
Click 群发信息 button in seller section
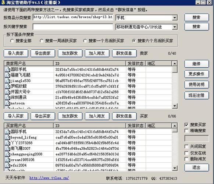[x=124, y=53]
